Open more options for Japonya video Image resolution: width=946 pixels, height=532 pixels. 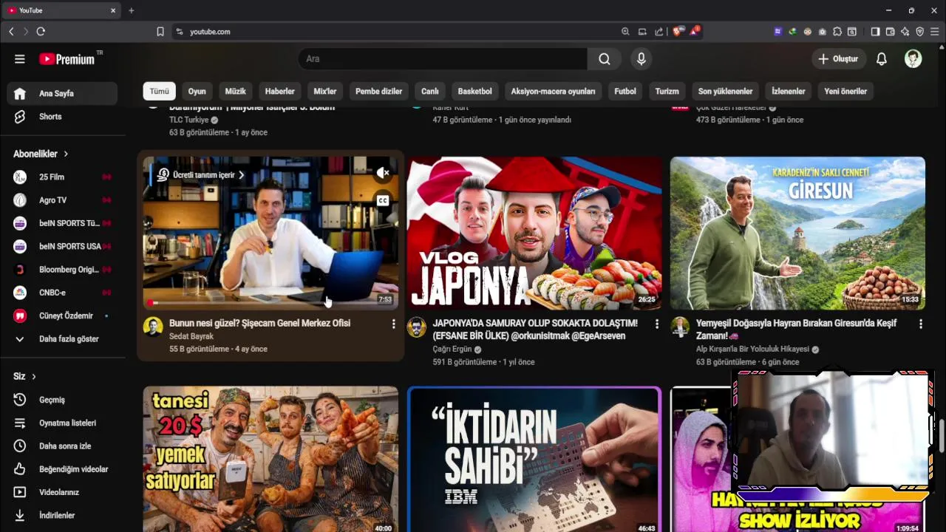point(657,324)
